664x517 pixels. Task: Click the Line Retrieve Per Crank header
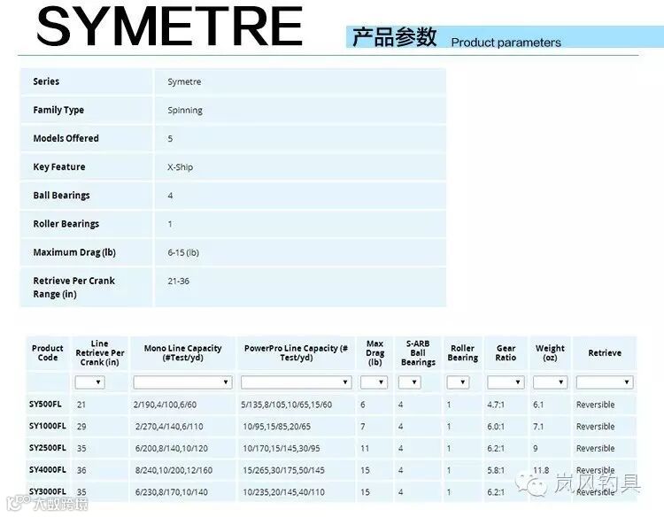click(x=99, y=352)
